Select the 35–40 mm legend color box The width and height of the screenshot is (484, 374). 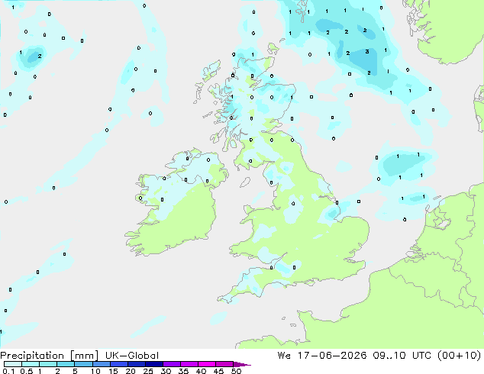[x=189, y=364]
